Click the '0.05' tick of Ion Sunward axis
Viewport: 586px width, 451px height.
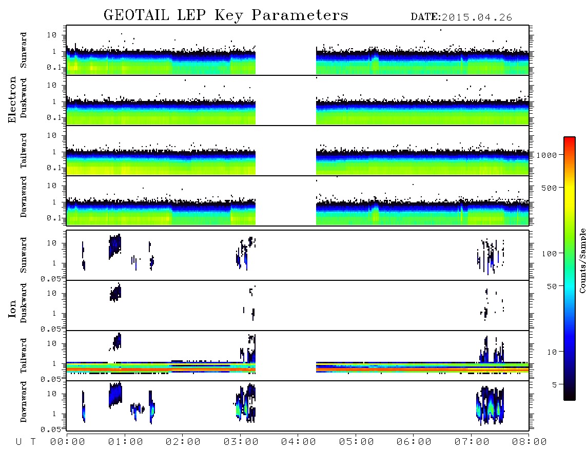coord(50,278)
